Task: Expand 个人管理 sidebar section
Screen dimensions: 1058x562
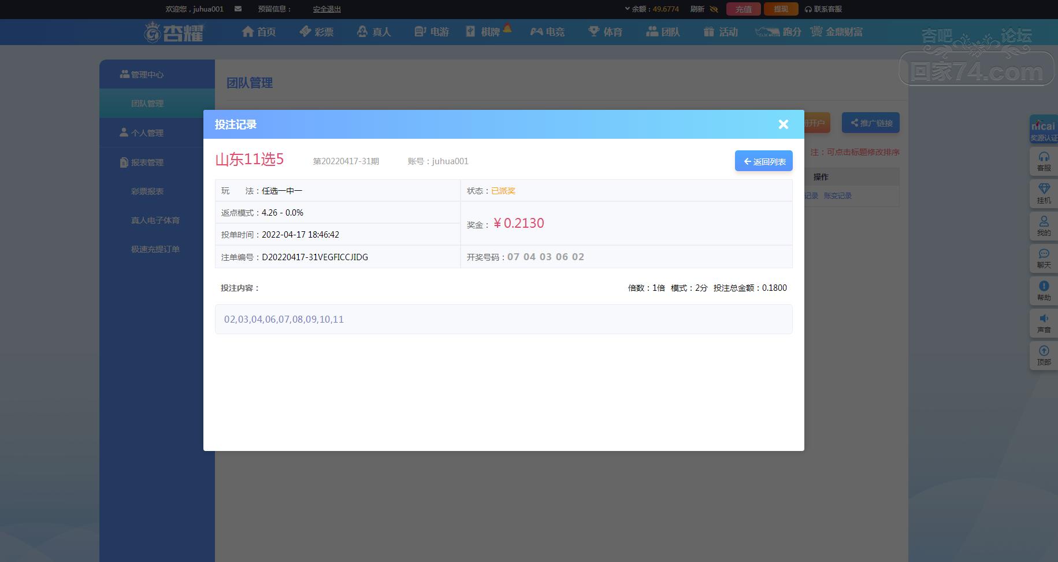Action: pos(157,133)
